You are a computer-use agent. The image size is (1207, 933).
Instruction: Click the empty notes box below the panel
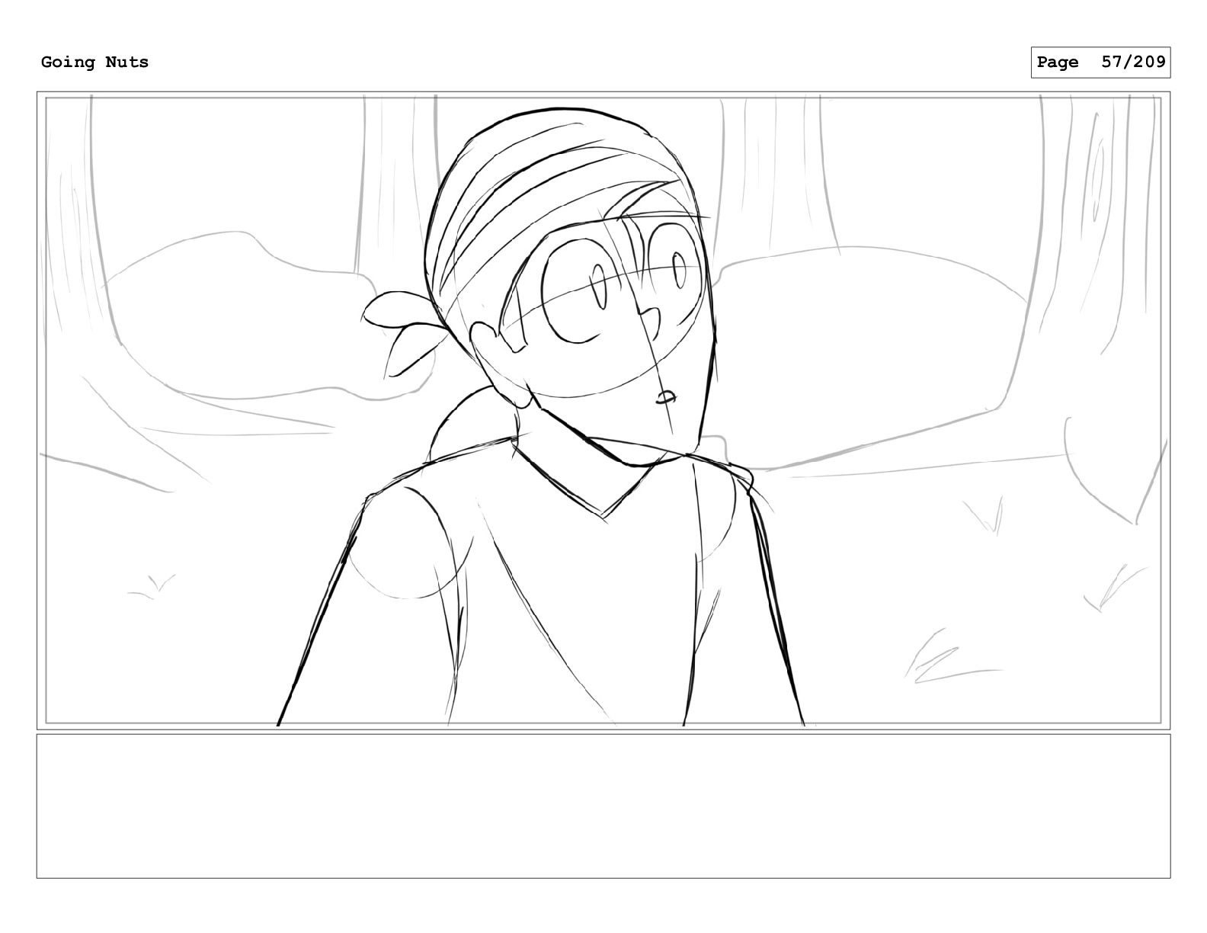(x=603, y=806)
